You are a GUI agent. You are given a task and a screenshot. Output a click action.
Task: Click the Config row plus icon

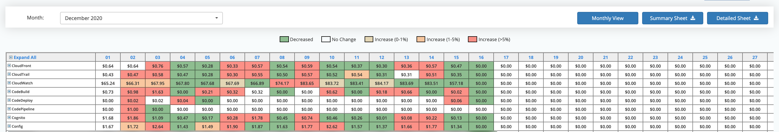(x=9, y=126)
